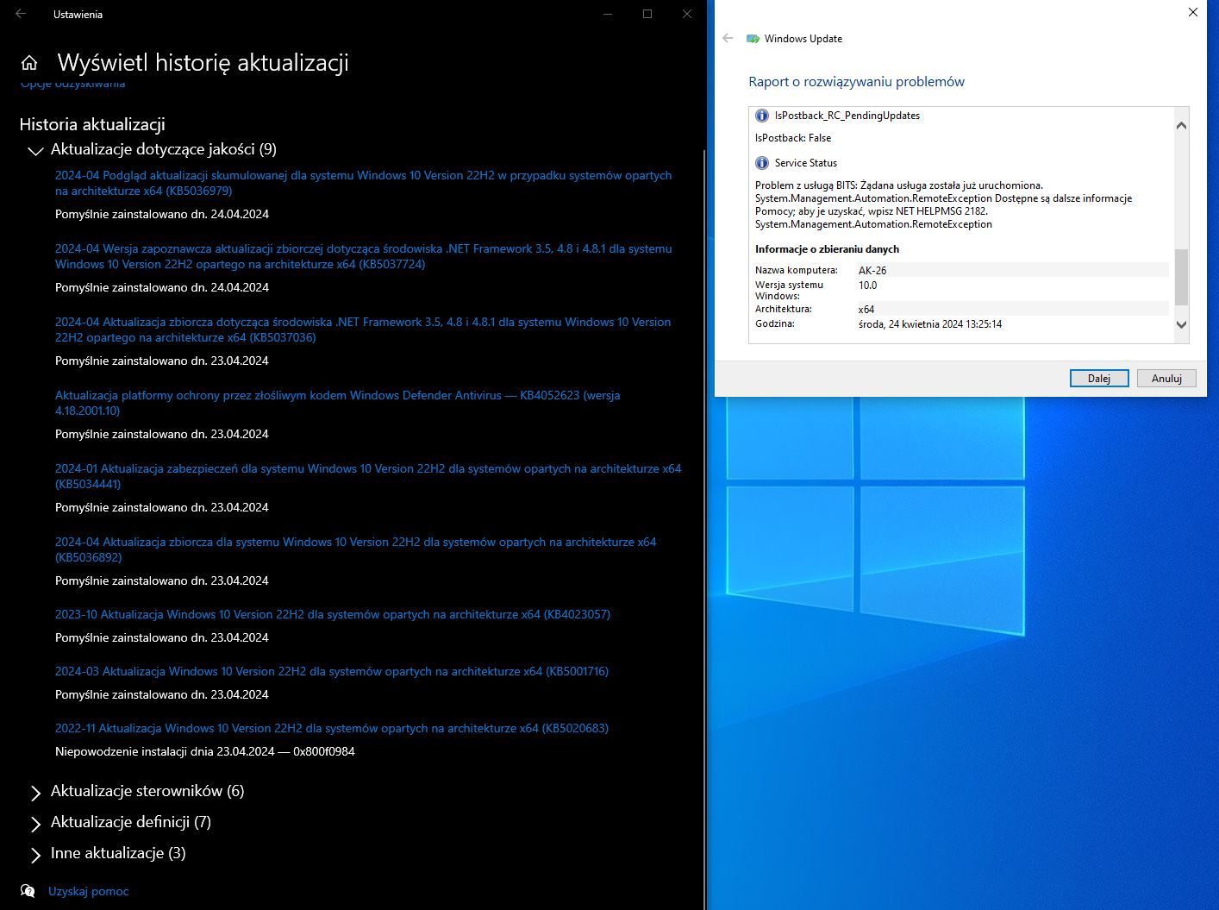Click the NET HELPMSG 2182 line

point(872,211)
